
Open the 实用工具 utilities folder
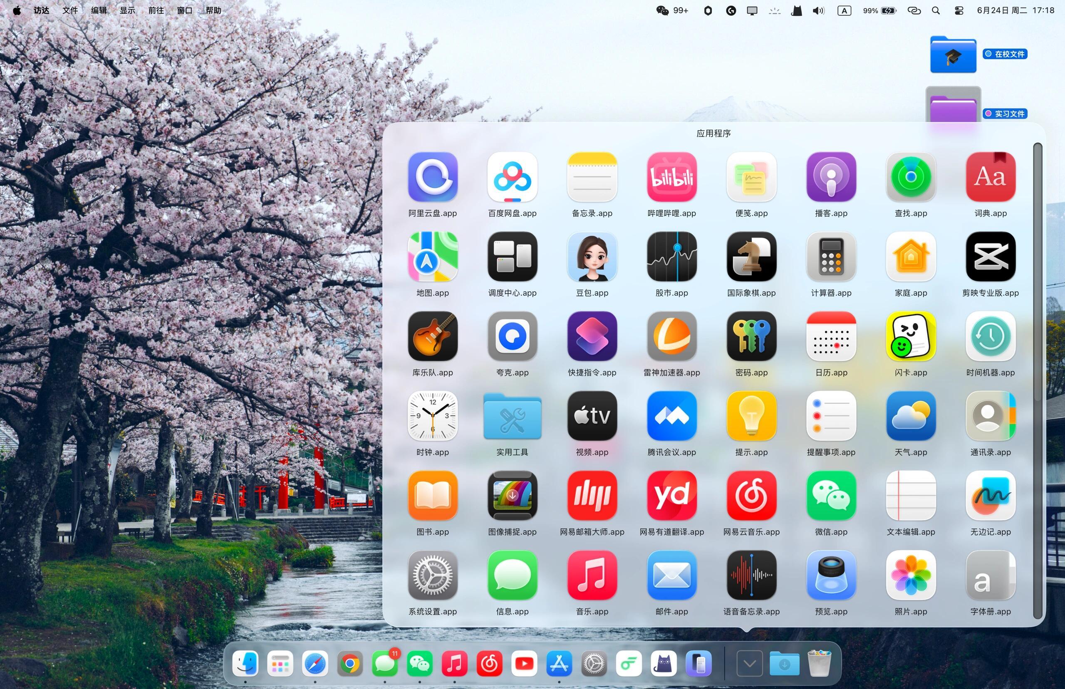[x=512, y=416]
